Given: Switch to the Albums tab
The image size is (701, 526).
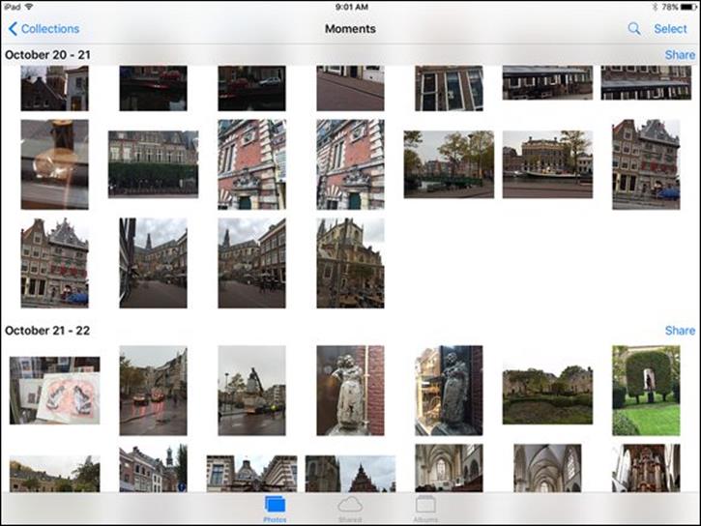Looking at the screenshot, I should tap(425, 509).
